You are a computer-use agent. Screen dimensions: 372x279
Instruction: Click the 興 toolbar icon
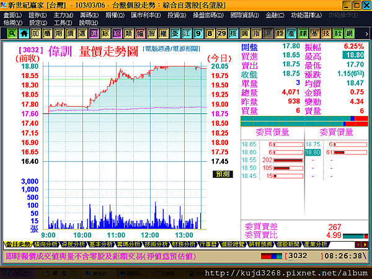pyautogui.click(x=245, y=33)
